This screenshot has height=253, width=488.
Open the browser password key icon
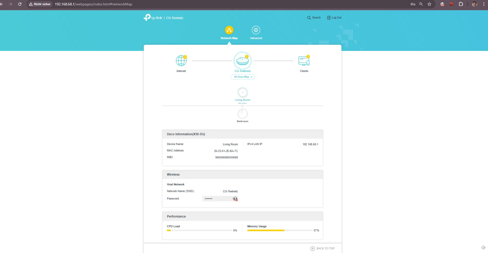[413, 4]
